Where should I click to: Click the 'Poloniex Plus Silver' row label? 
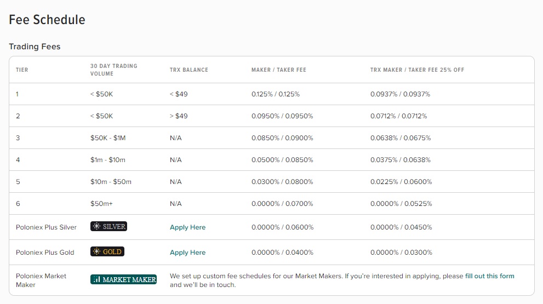[46, 227]
